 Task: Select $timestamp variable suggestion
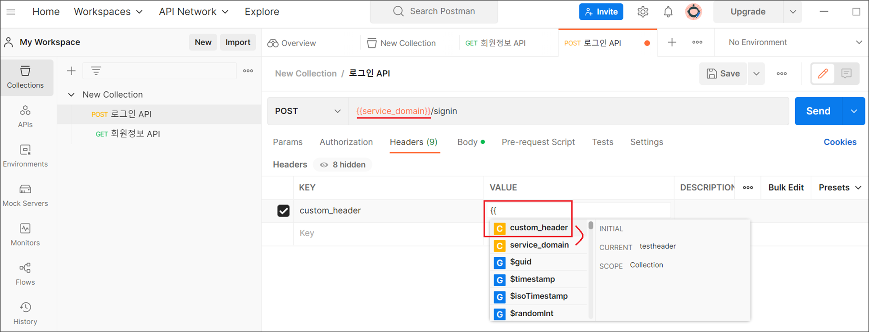pyautogui.click(x=539, y=279)
